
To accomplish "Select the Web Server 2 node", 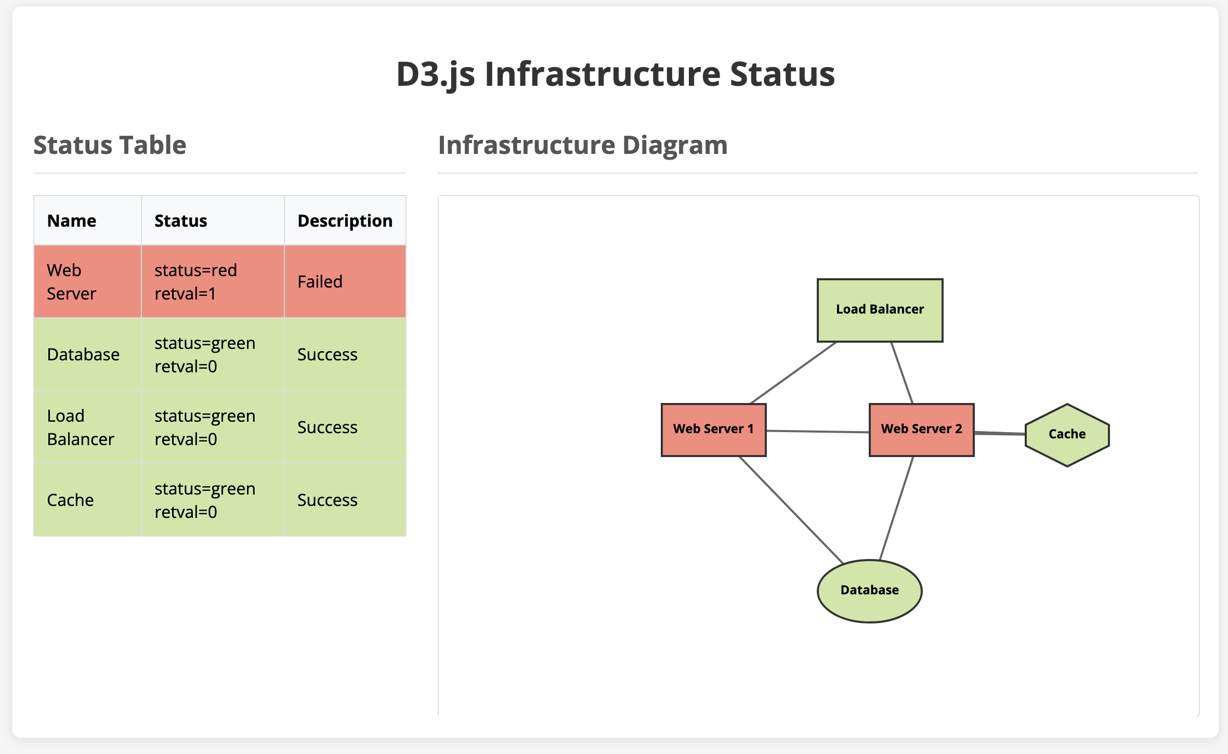I will tap(921, 430).
